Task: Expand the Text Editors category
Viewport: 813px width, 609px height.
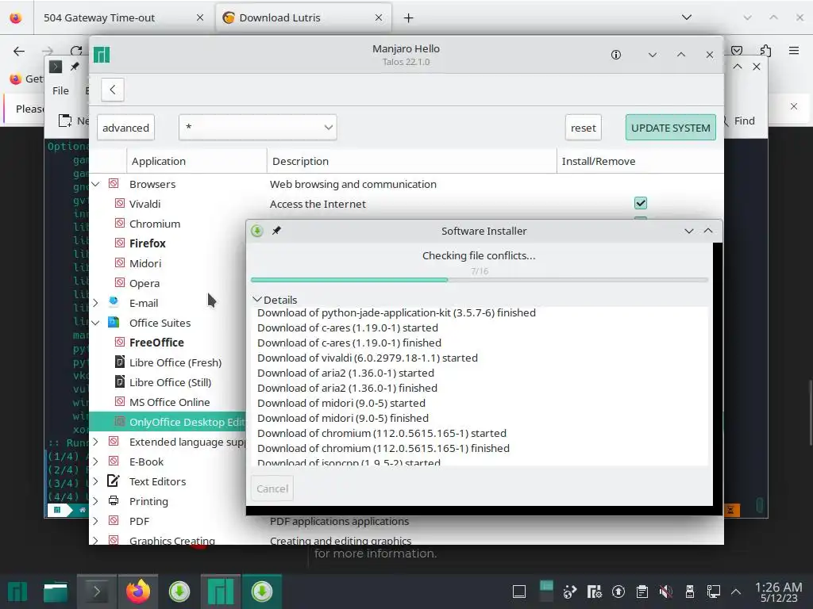Action: click(x=95, y=481)
